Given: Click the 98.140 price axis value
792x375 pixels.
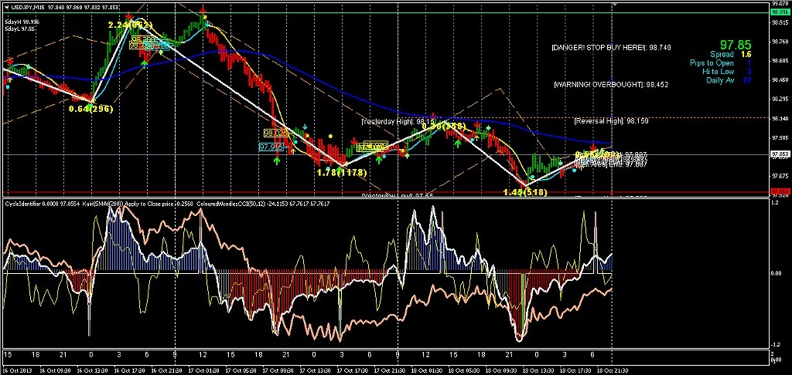Looking at the screenshot, I should 781,119.
